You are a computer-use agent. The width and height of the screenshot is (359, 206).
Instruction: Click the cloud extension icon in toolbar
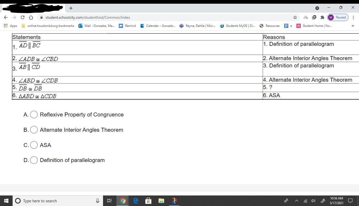[305, 17]
